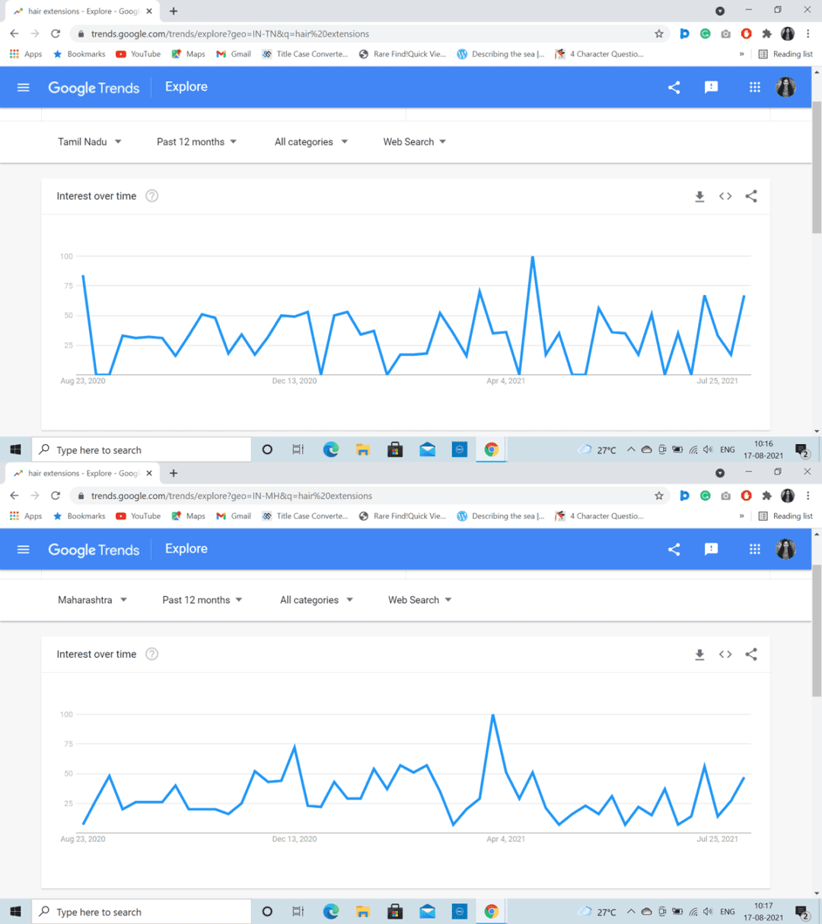This screenshot has width=822, height=924.
Task: Share the Interest over time chart
Action: coord(751,196)
